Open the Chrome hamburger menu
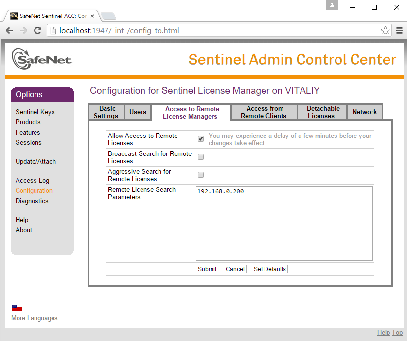The height and width of the screenshot is (341, 407). (x=399, y=31)
